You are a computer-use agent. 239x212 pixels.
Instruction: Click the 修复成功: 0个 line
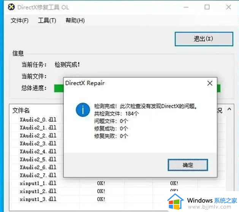pyautogui.click(x=111, y=129)
